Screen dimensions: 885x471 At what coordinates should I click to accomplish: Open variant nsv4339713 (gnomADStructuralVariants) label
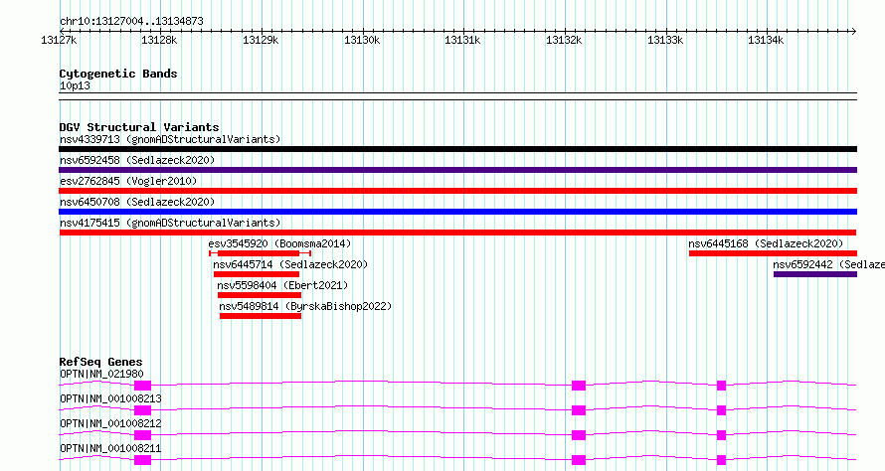(x=170, y=139)
